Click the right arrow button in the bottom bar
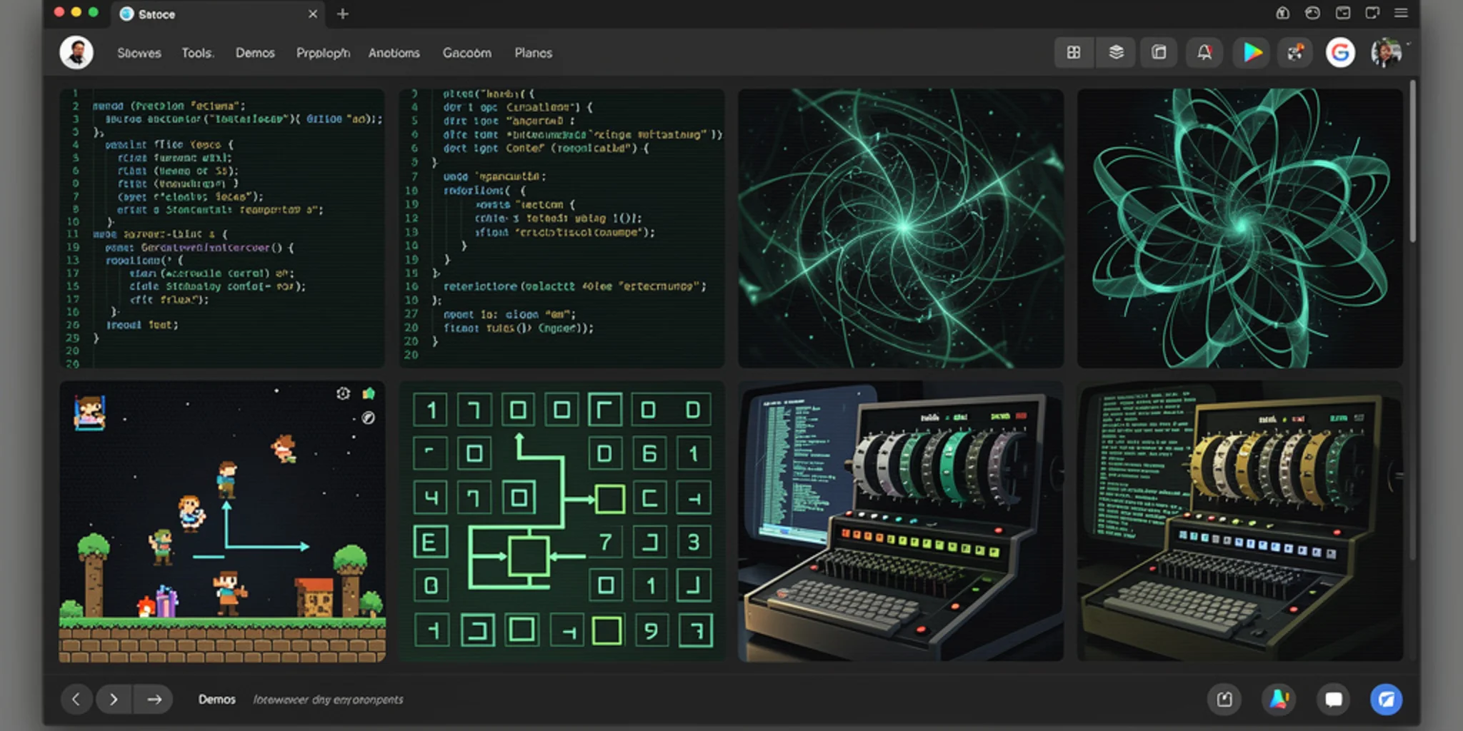Viewport: 1463px width, 731px height. pyautogui.click(x=154, y=700)
